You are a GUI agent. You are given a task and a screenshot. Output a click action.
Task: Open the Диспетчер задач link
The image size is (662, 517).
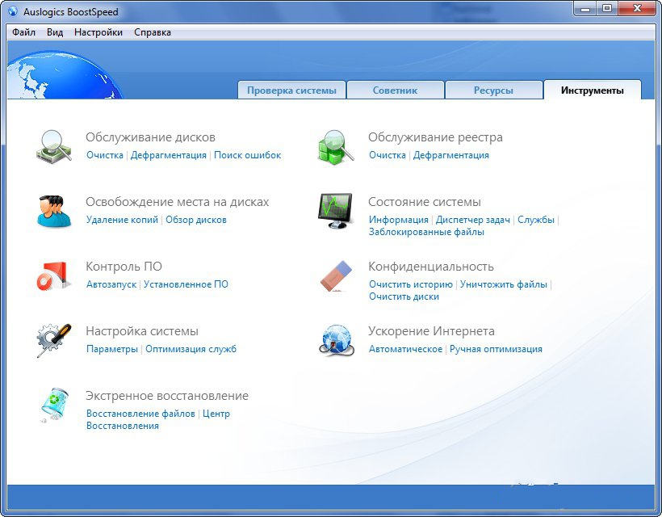point(473,220)
